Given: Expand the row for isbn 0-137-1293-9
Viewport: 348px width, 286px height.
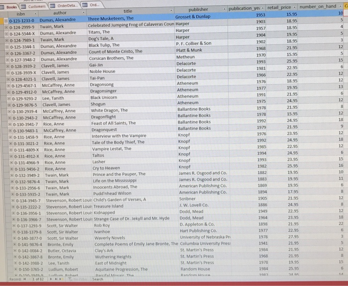Looking at the screenshot, I should [14, 226].
